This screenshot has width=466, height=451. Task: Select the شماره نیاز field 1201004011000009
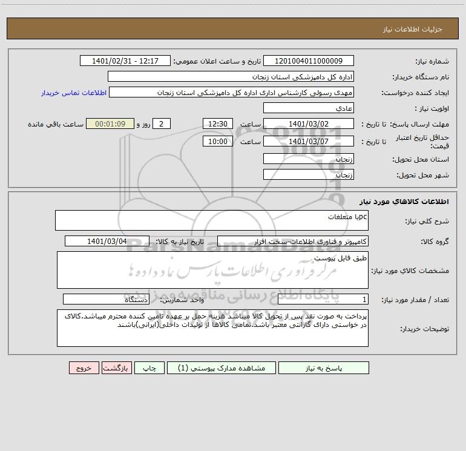click(x=309, y=61)
